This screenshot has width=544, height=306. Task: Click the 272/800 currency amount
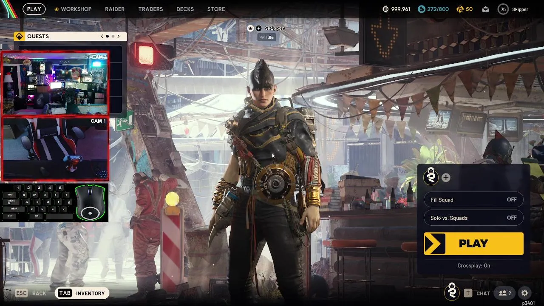click(x=438, y=9)
